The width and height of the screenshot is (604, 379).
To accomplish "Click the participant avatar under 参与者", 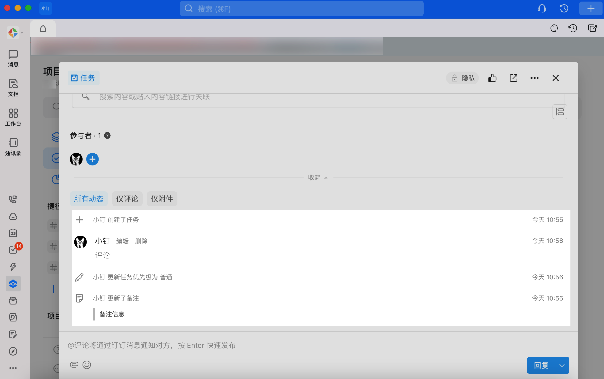I will [76, 159].
